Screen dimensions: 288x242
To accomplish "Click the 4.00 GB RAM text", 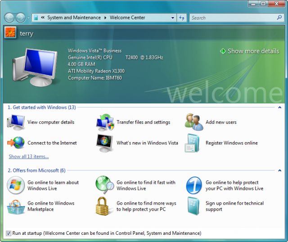I will pos(81,64).
